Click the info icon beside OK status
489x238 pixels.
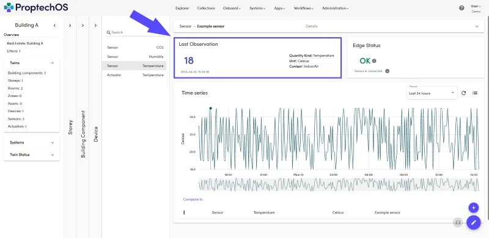[374, 61]
